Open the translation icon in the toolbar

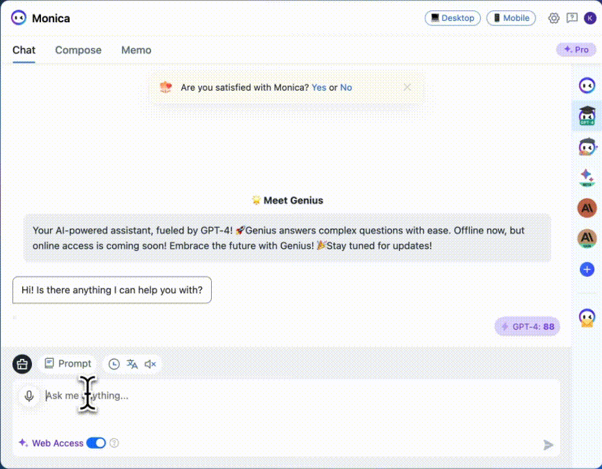click(132, 363)
